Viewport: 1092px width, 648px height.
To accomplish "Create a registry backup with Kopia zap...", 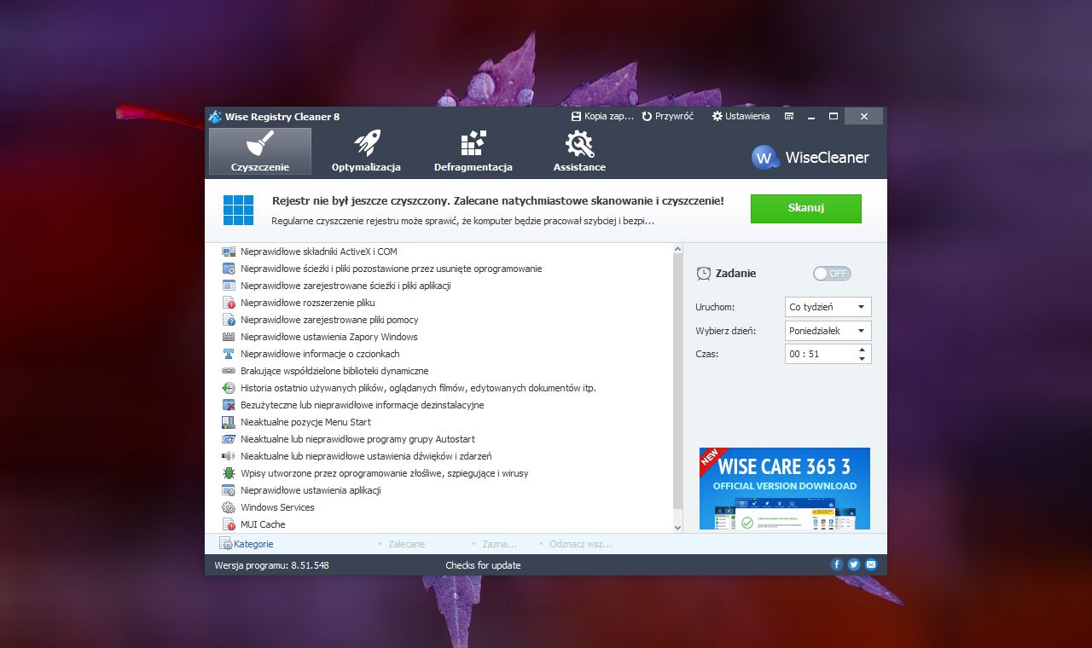I will coord(602,116).
